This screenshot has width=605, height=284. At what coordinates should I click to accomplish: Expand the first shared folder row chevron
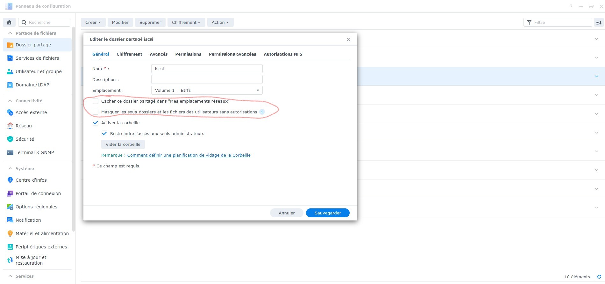pos(596,39)
